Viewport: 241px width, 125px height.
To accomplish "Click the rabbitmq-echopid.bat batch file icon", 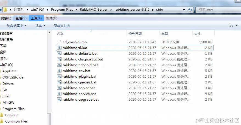I will click(59, 65).
